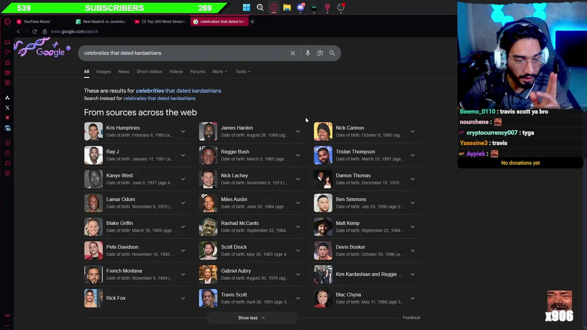Submit search with the magnifier icon
This screenshot has width=587, height=330.
tap(332, 53)
